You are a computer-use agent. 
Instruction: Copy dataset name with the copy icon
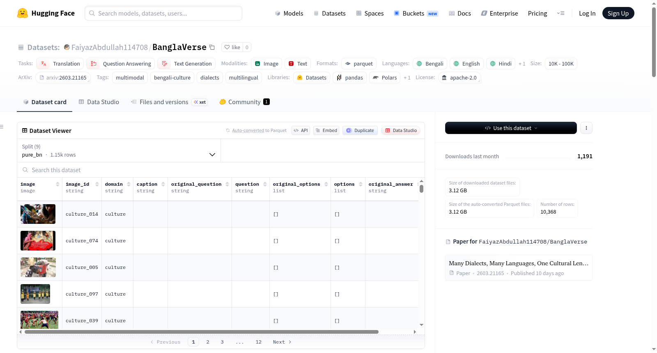pos(212,47)
